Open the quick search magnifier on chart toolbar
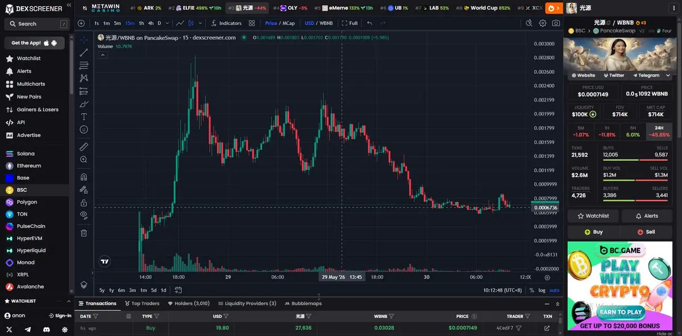682x336 pixels. [529, 23]
